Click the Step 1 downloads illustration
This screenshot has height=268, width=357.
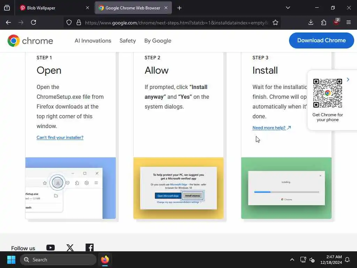click(x=70, y=188)
